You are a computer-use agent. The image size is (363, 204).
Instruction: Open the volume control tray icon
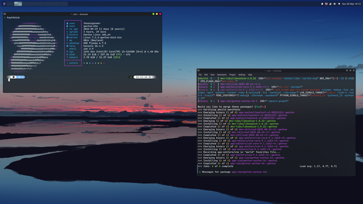pos(335,4)
